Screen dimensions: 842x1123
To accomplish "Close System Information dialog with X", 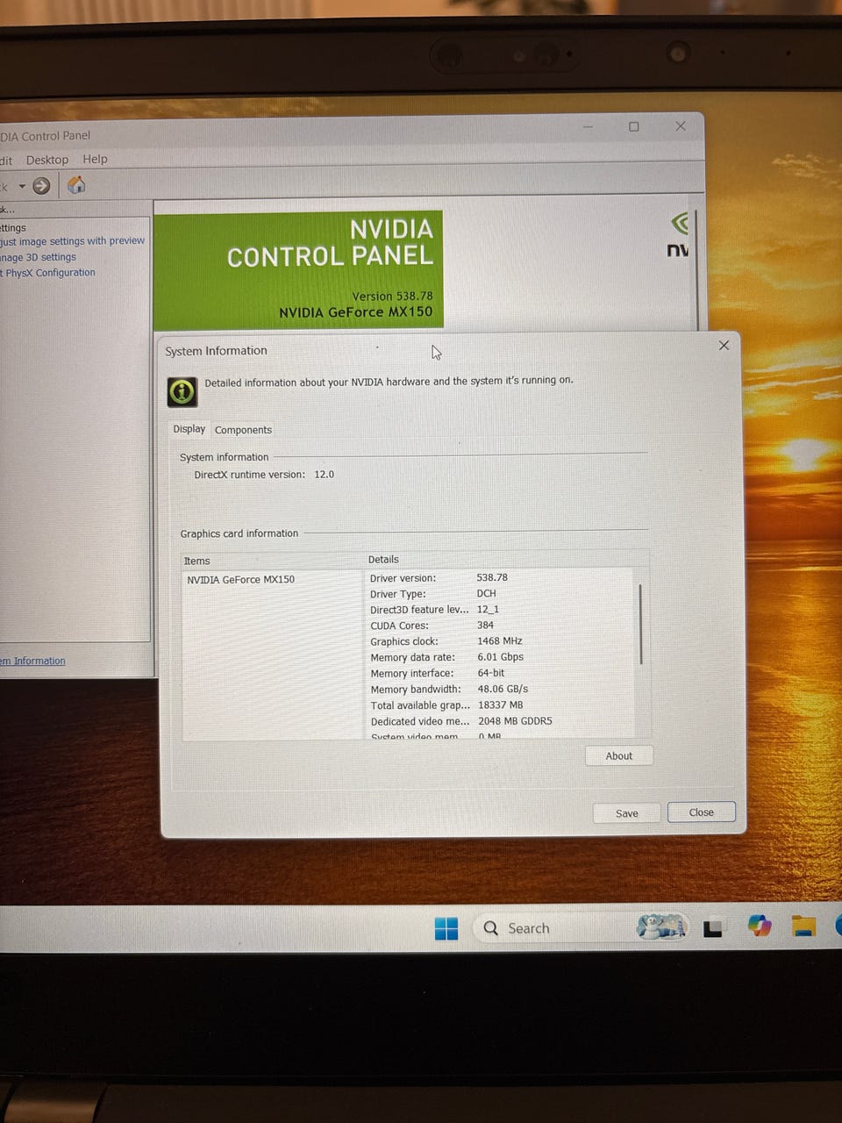I will [x=724, y=346].
